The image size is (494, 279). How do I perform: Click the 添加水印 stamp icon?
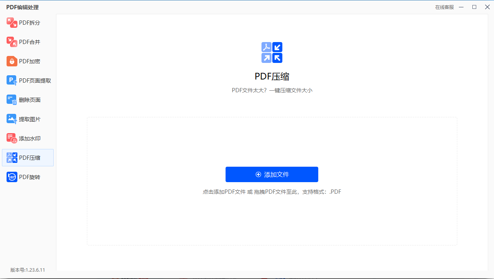pyautogui.click(x=12, y=138)
